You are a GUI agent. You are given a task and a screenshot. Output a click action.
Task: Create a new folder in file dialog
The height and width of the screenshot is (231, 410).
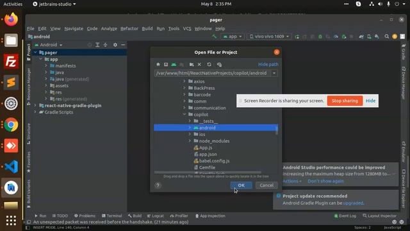click(192, 64)
